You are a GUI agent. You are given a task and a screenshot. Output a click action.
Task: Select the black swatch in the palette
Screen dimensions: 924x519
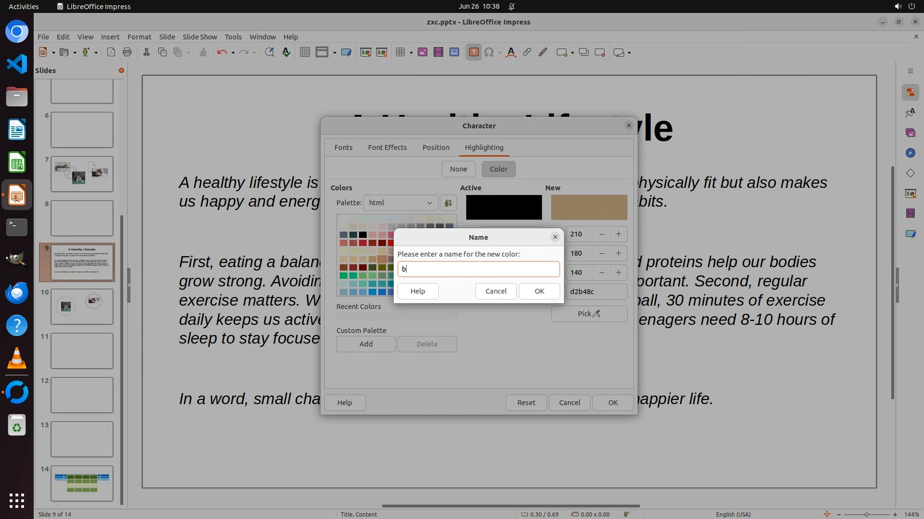(x=363, y=235)
